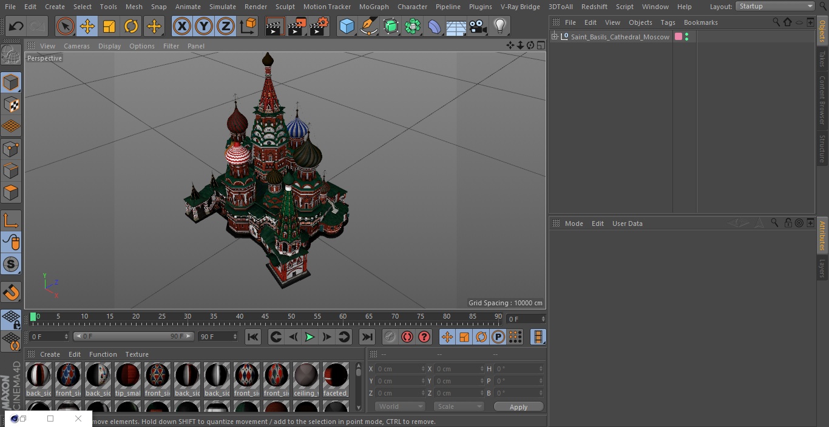Click the magnet Snap icon in sidebar
This screenshot has width=829, height=427.
[x=11, y=293]
